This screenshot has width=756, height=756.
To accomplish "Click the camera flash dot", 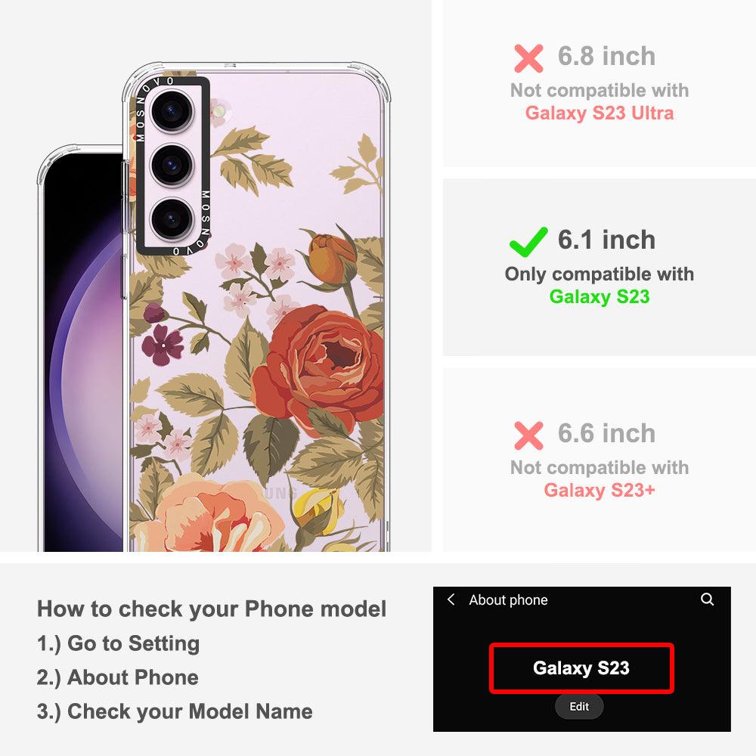I will (x=219, y=111).
